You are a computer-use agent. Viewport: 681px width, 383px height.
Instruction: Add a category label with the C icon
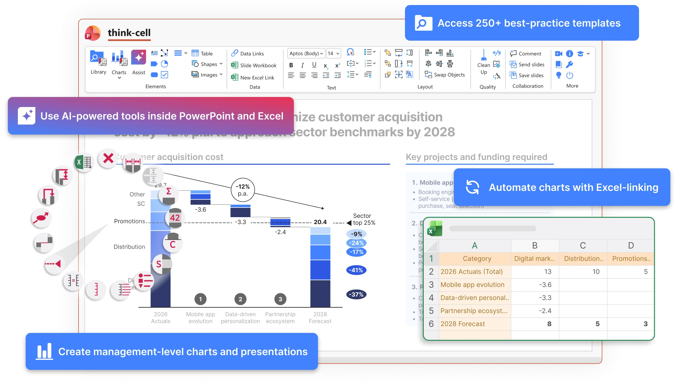(x=172, y=243)
